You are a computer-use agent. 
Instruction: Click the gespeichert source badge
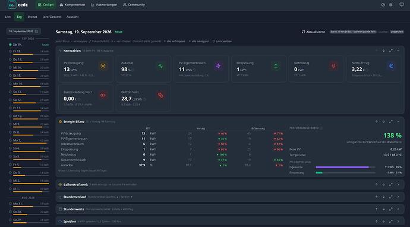tap(397, 32)
